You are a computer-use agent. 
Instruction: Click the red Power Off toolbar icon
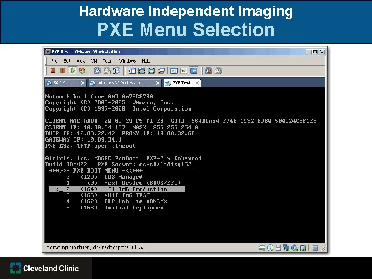coord(53,71)
